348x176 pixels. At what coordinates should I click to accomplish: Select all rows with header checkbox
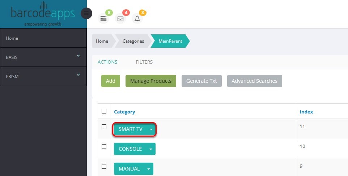tap(104, 111)
